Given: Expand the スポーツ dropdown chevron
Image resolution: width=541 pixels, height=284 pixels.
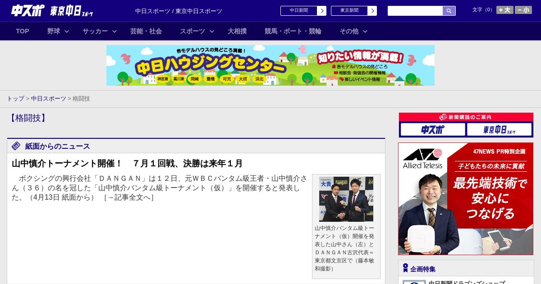Looking at the screenshot, I should 212,32.
